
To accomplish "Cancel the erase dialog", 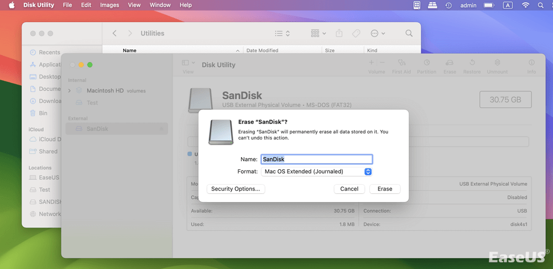I will click(x=349, y=189).
